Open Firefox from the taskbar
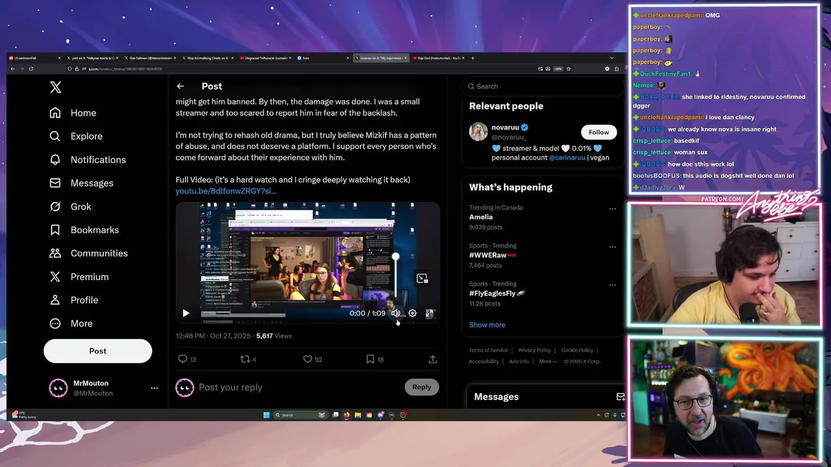831x467 pixels. tap(347, 415)
